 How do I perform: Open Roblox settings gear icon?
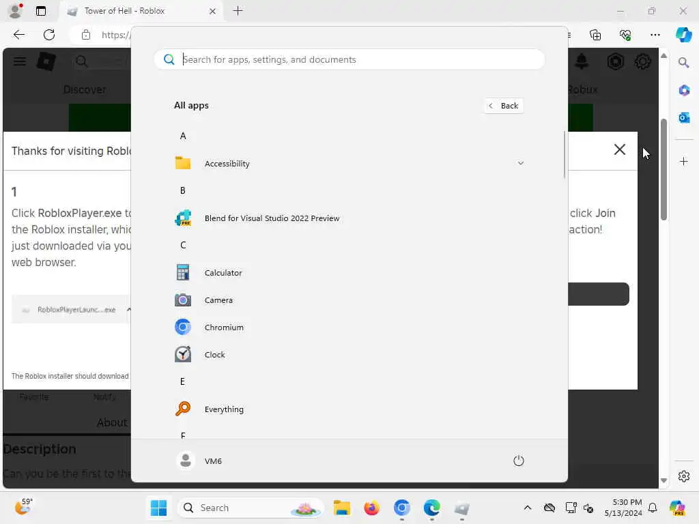pos(642,61)
